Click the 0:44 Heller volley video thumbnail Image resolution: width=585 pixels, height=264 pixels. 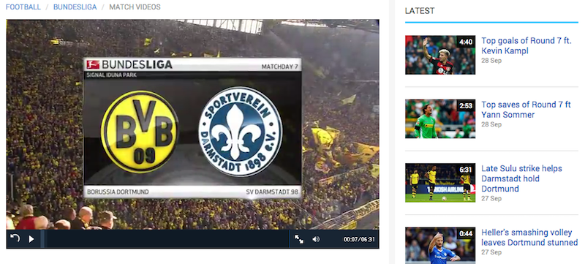440,246
